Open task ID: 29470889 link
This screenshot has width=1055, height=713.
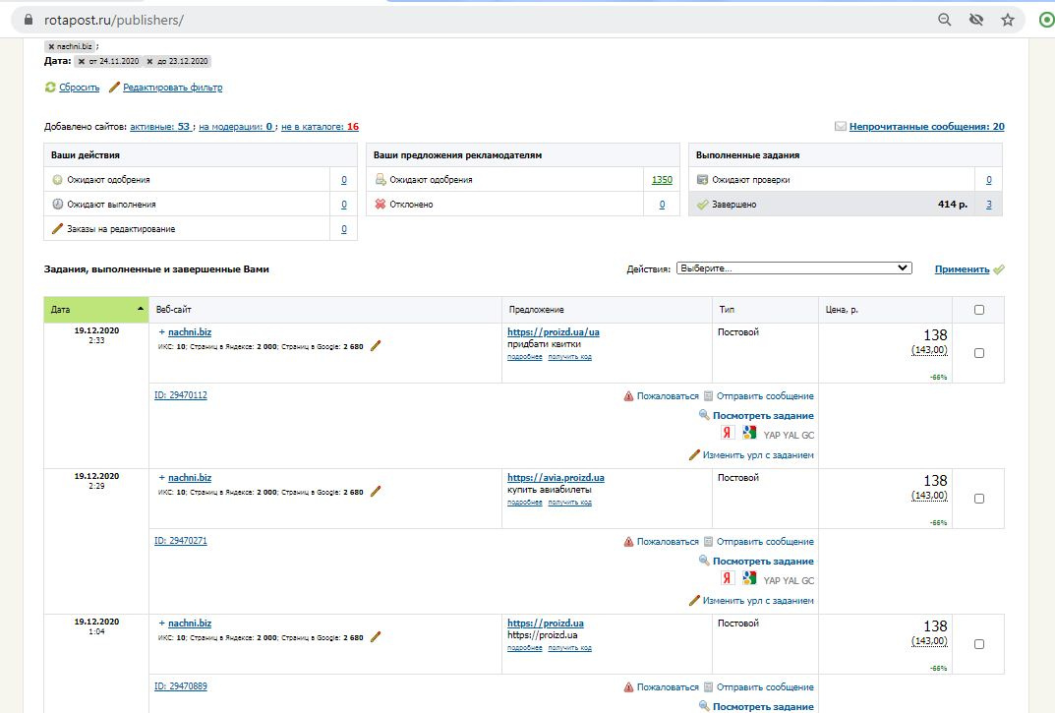(180, 686)
